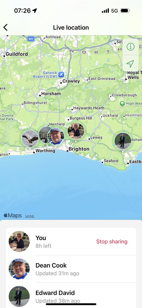The image size is (142, 308).
Task: Tap your own profile picture in list
Action: point(19,242)
